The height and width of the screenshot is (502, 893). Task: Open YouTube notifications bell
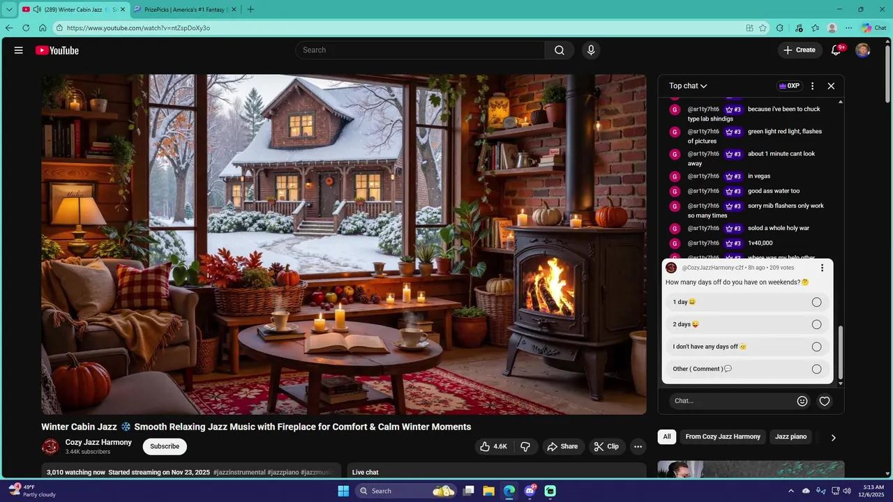tap(836, 50)
